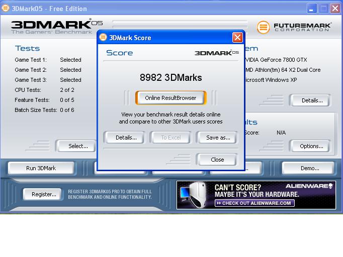Screen dimensions: 343x257
Task: Click the Game Test 3: label
Action: point(31,80)
